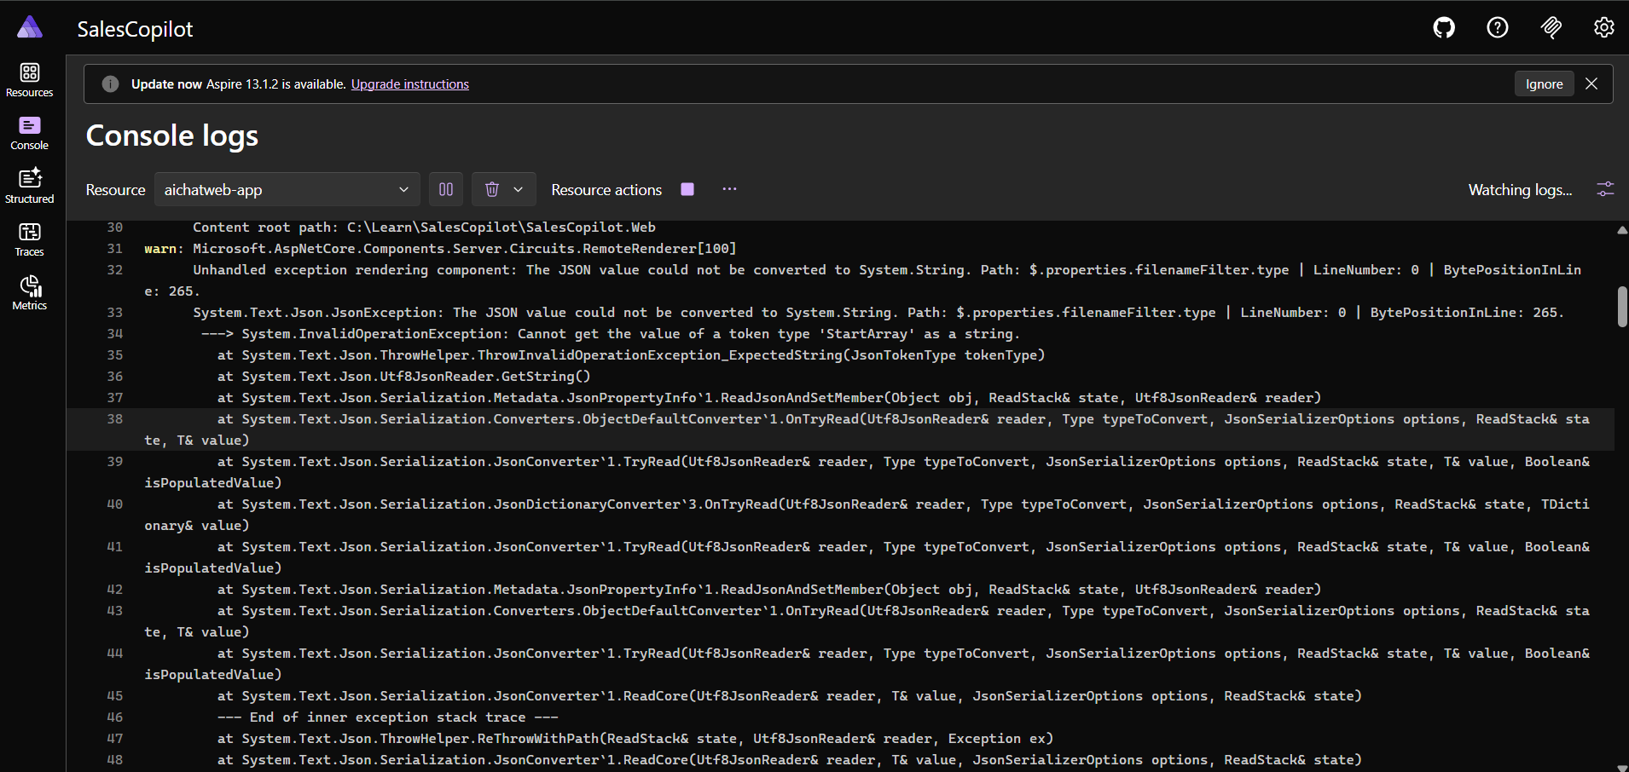Pause watching console logs
This screenshot has width=1629, height=772.
(x=445, y=189)
